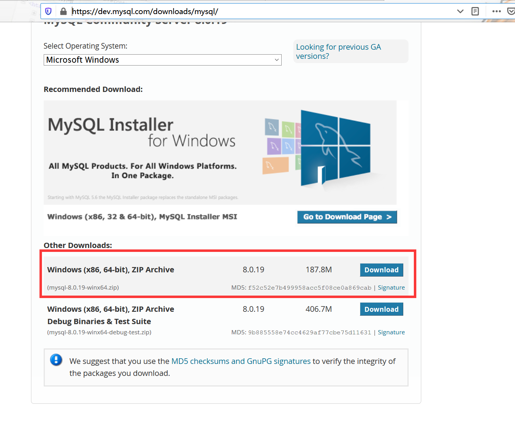The image size is (515, 421).
Task: Open MD5 checksums and GnuPG signatures link
Action: [241, 361]
